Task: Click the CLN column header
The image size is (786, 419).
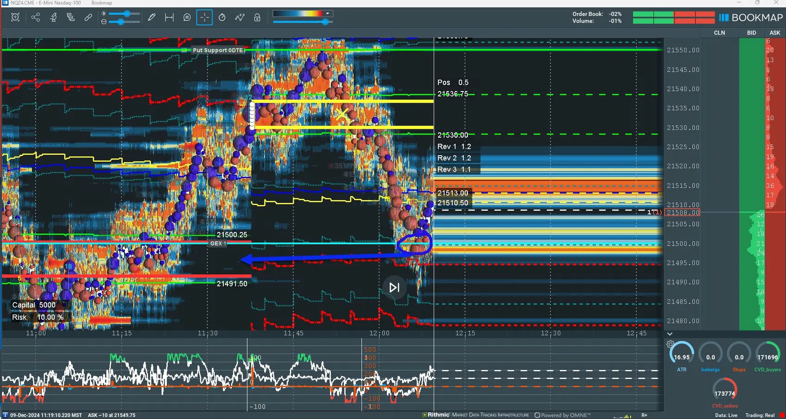Action: [719, 33]
